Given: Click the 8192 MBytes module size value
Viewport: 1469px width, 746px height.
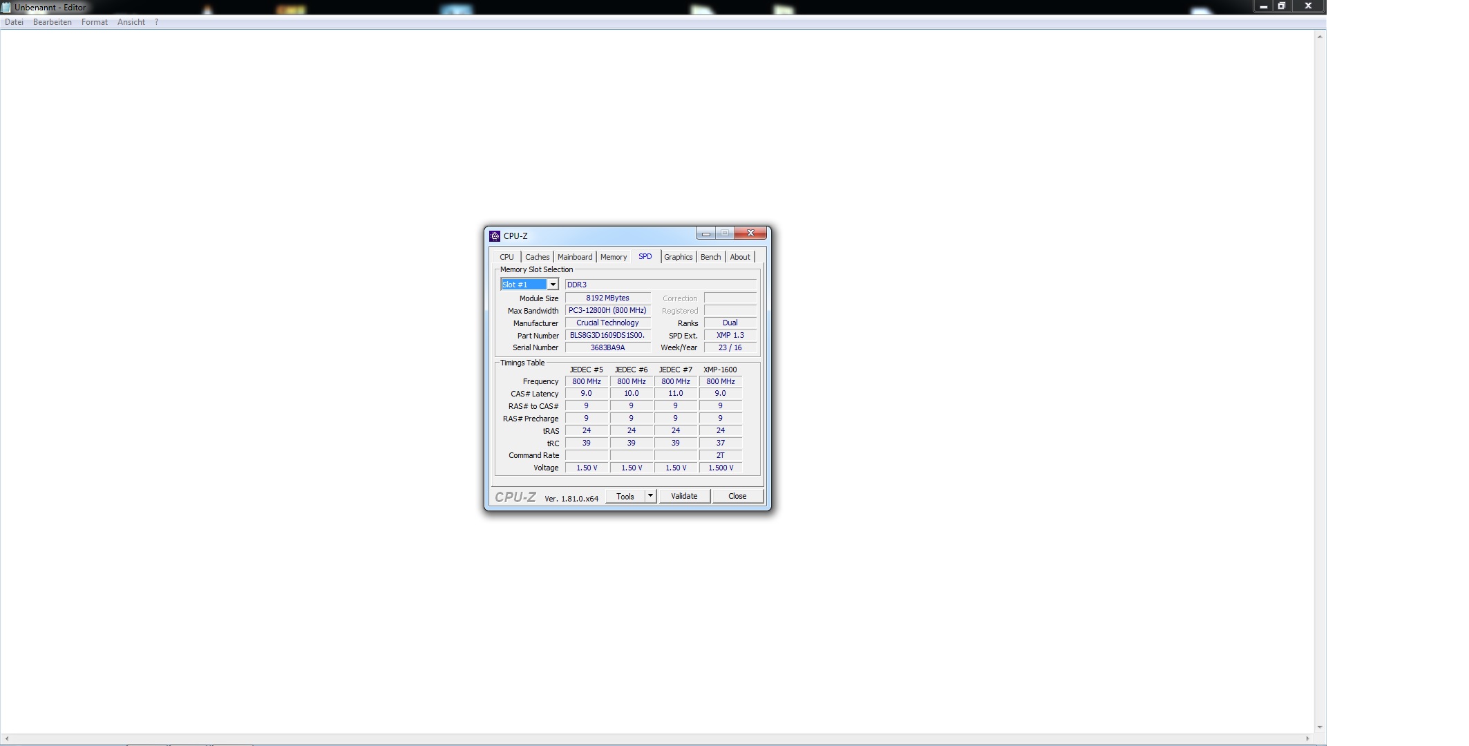Looking at the screenshot, I should (607, 298).
